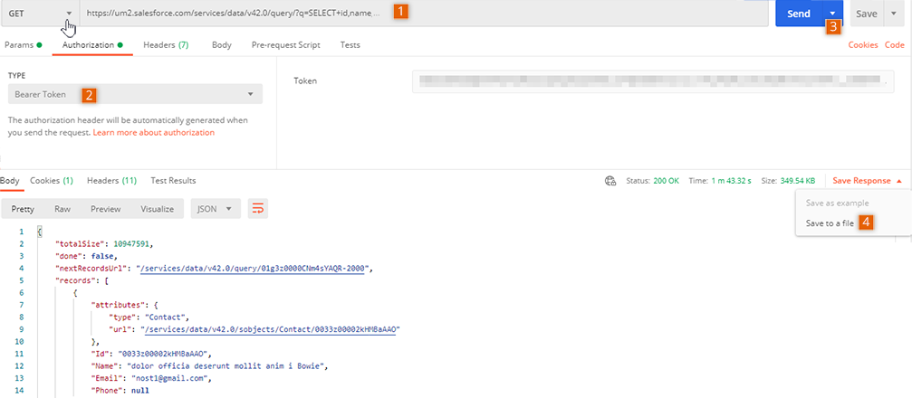This screenshot has height=398, width=912.
Task: Click the network globe icon near Status
Action: (x=610, y=181)
